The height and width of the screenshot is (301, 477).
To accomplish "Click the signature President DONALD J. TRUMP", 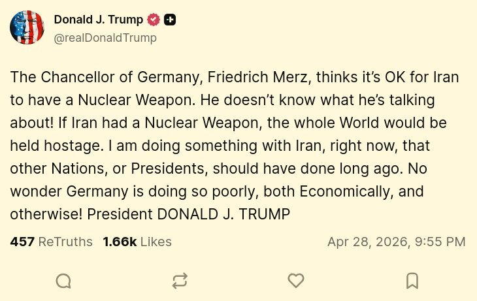I will coord(188,214).
